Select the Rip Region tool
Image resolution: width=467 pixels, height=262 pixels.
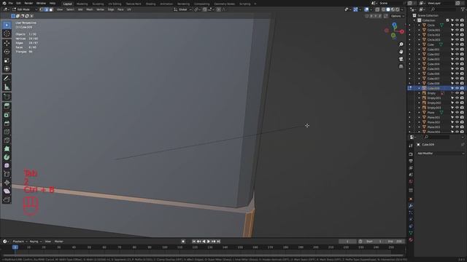[7, 199]
